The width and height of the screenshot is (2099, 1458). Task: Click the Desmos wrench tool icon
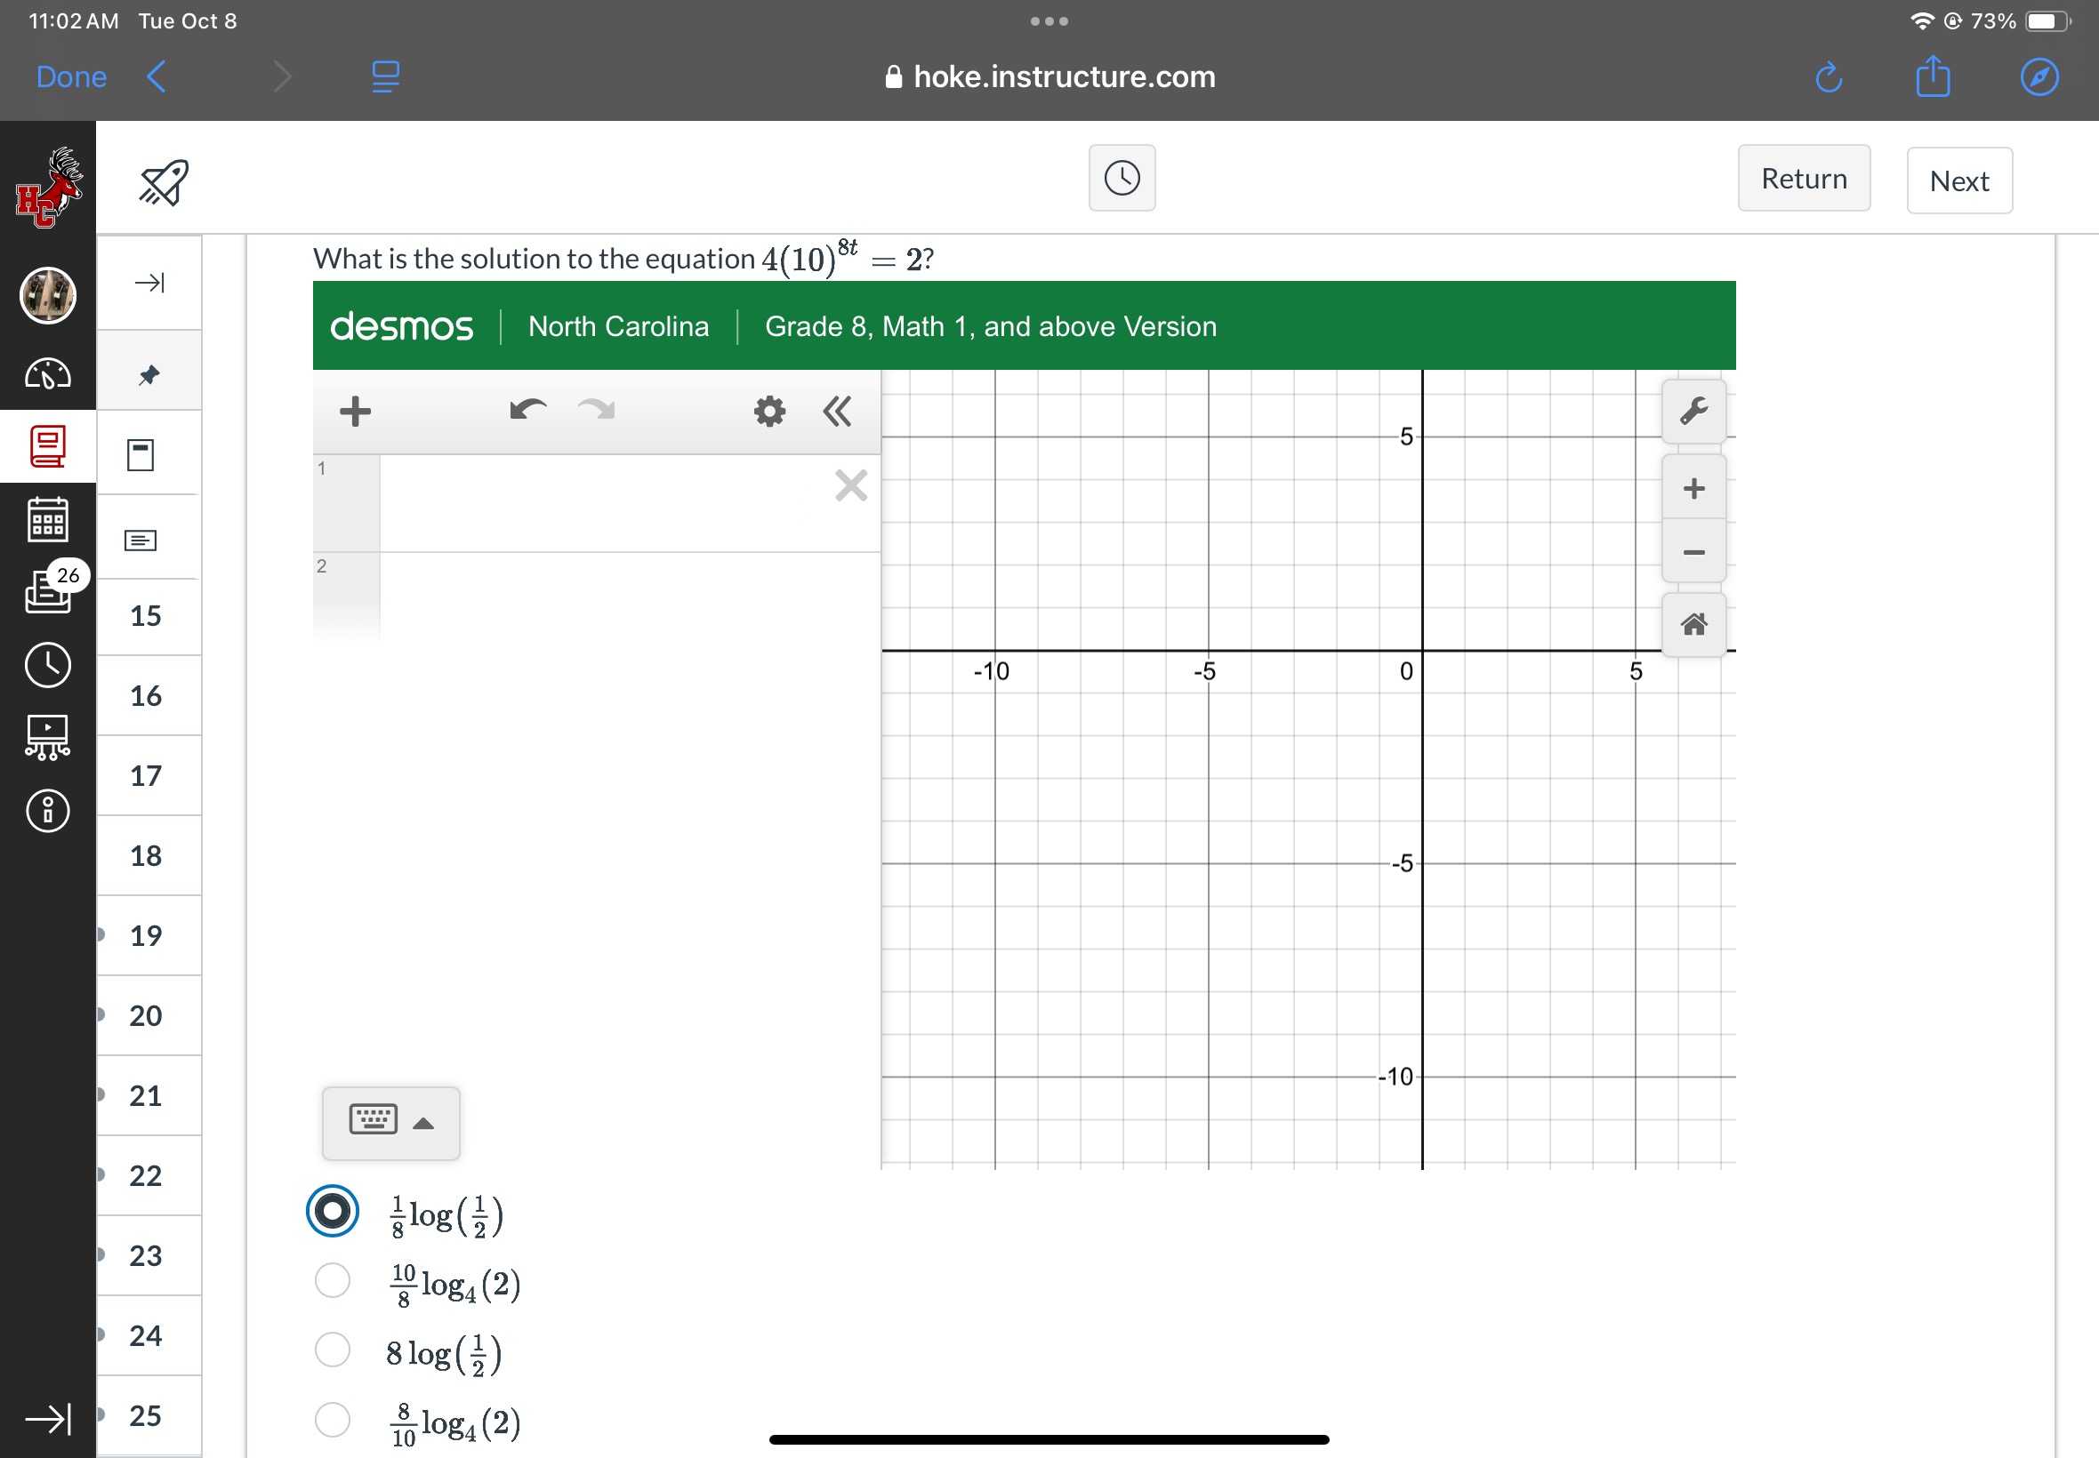pos(1693,410)
